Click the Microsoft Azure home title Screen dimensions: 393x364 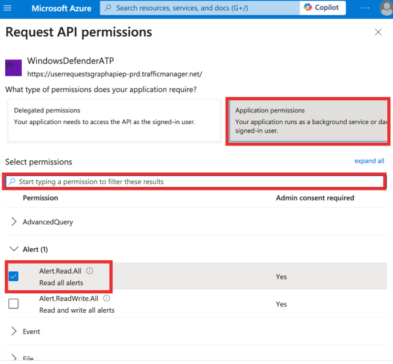[x=62, y=8]
